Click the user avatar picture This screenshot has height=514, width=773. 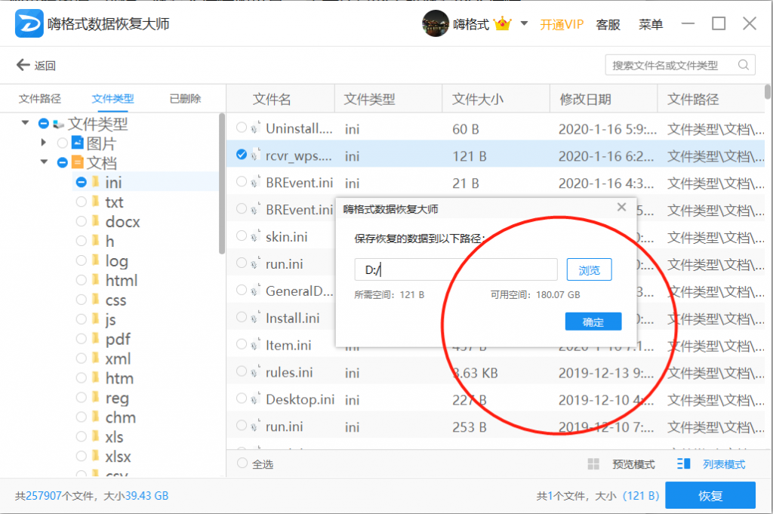tap(436, 23)
